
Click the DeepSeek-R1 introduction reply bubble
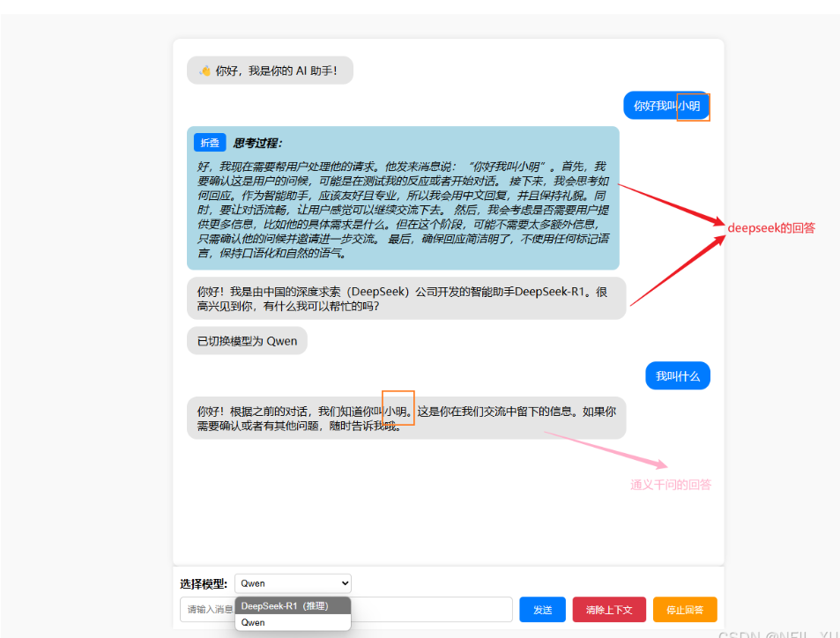pyautogui.click(x=406, y=299)
